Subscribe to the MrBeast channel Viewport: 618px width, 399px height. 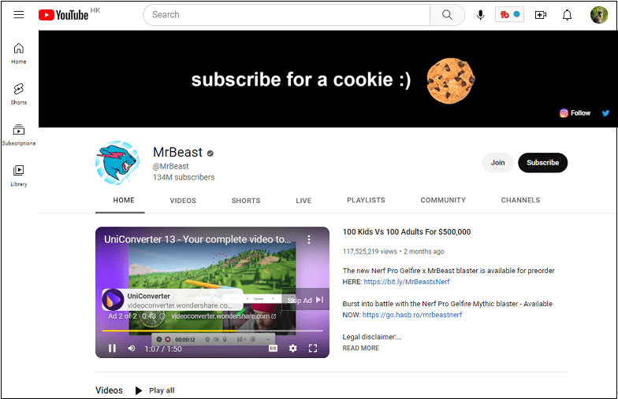pos(542,162)
